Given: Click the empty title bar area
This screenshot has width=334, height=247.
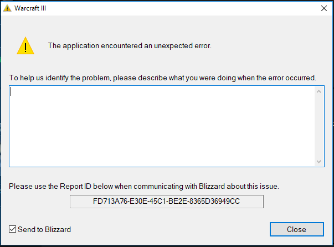Looking at the screenshot, I should point(181,8).
